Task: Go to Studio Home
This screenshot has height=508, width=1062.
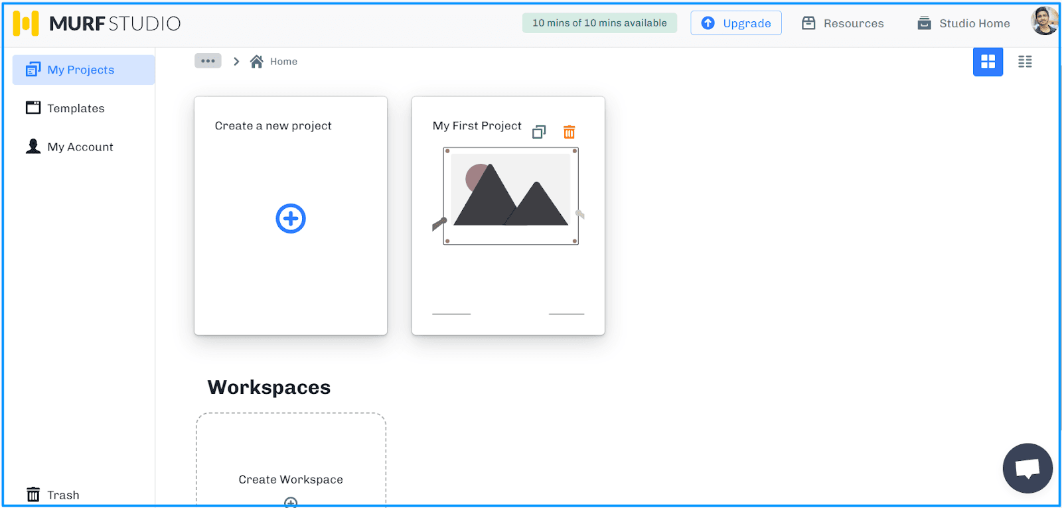Action: [964, 23]
